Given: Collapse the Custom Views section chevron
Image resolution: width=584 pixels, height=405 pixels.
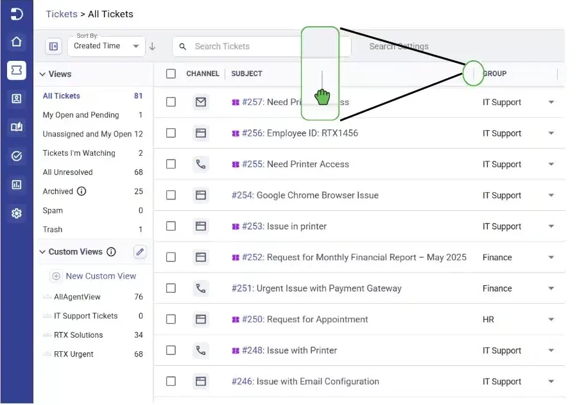Looking at the screenshot, I should 42,252.
